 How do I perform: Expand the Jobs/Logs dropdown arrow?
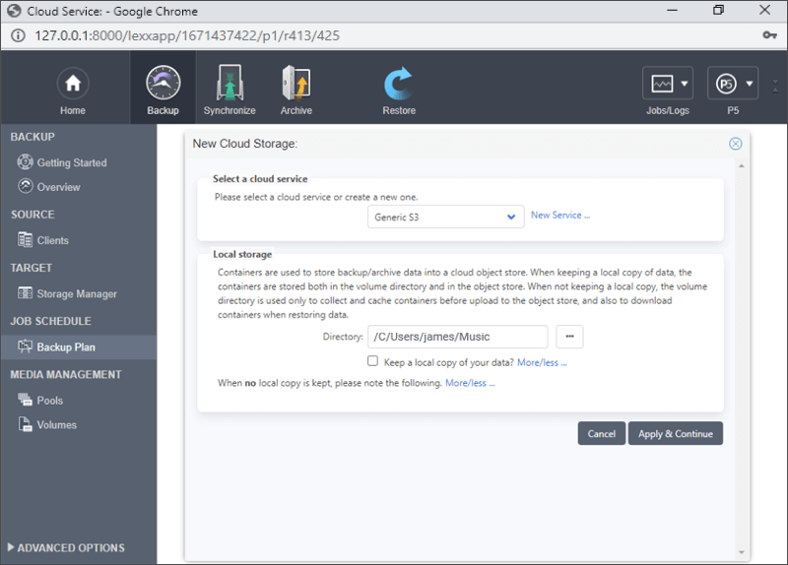684,84
